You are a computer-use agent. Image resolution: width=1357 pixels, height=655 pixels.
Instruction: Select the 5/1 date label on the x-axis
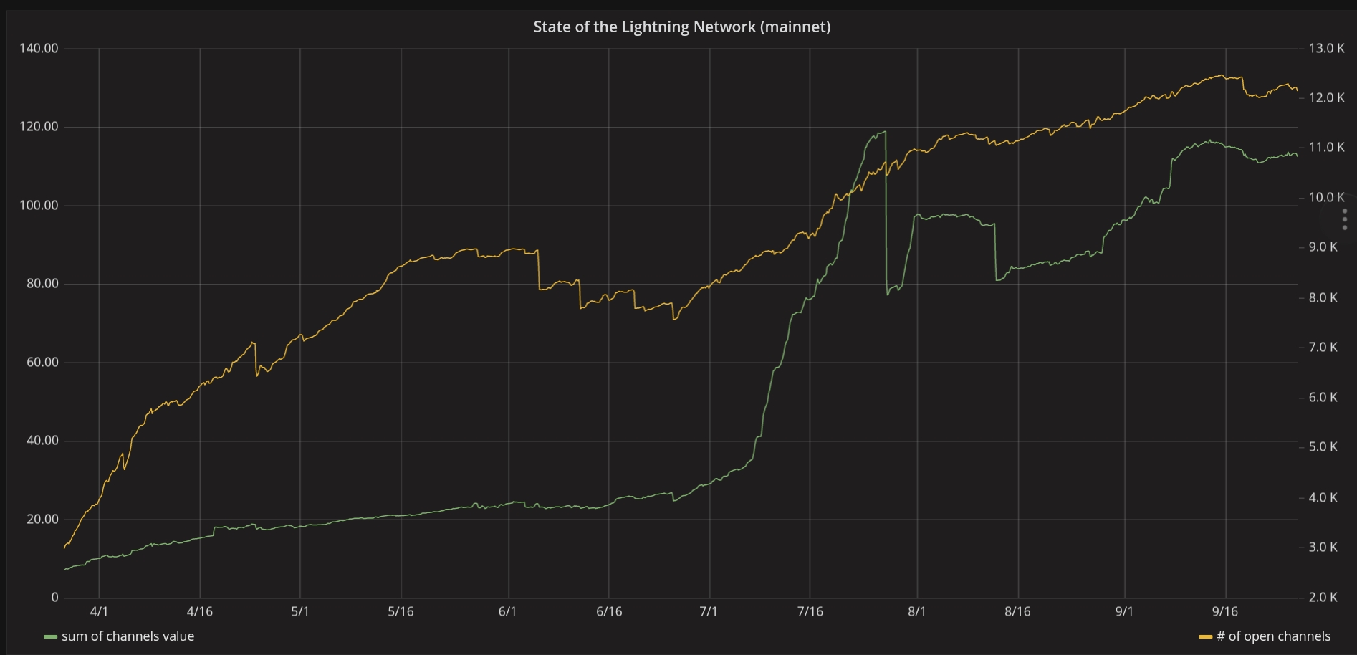coord(300,611)
